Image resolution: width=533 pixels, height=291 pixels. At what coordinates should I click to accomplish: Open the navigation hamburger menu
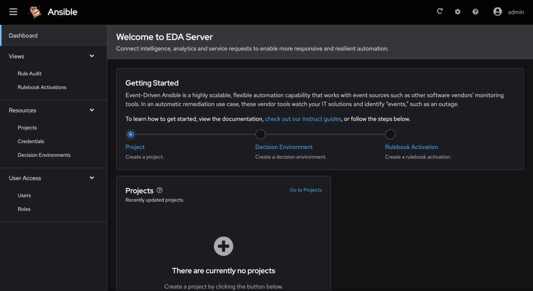pos(13,12)
